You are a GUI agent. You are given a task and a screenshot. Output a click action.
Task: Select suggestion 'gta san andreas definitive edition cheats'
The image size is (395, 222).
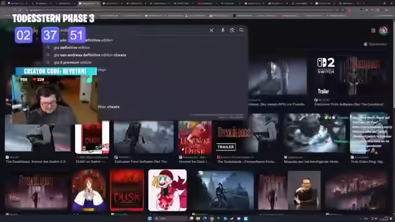pyautogui.click(x=89, y=55)
